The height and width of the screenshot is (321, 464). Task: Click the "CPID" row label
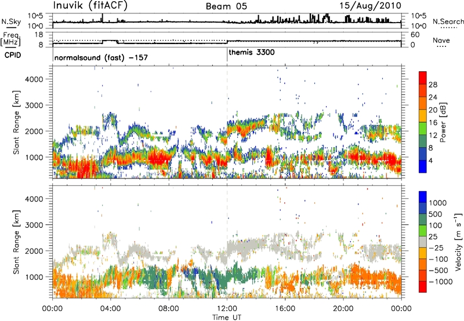[13, 55]
